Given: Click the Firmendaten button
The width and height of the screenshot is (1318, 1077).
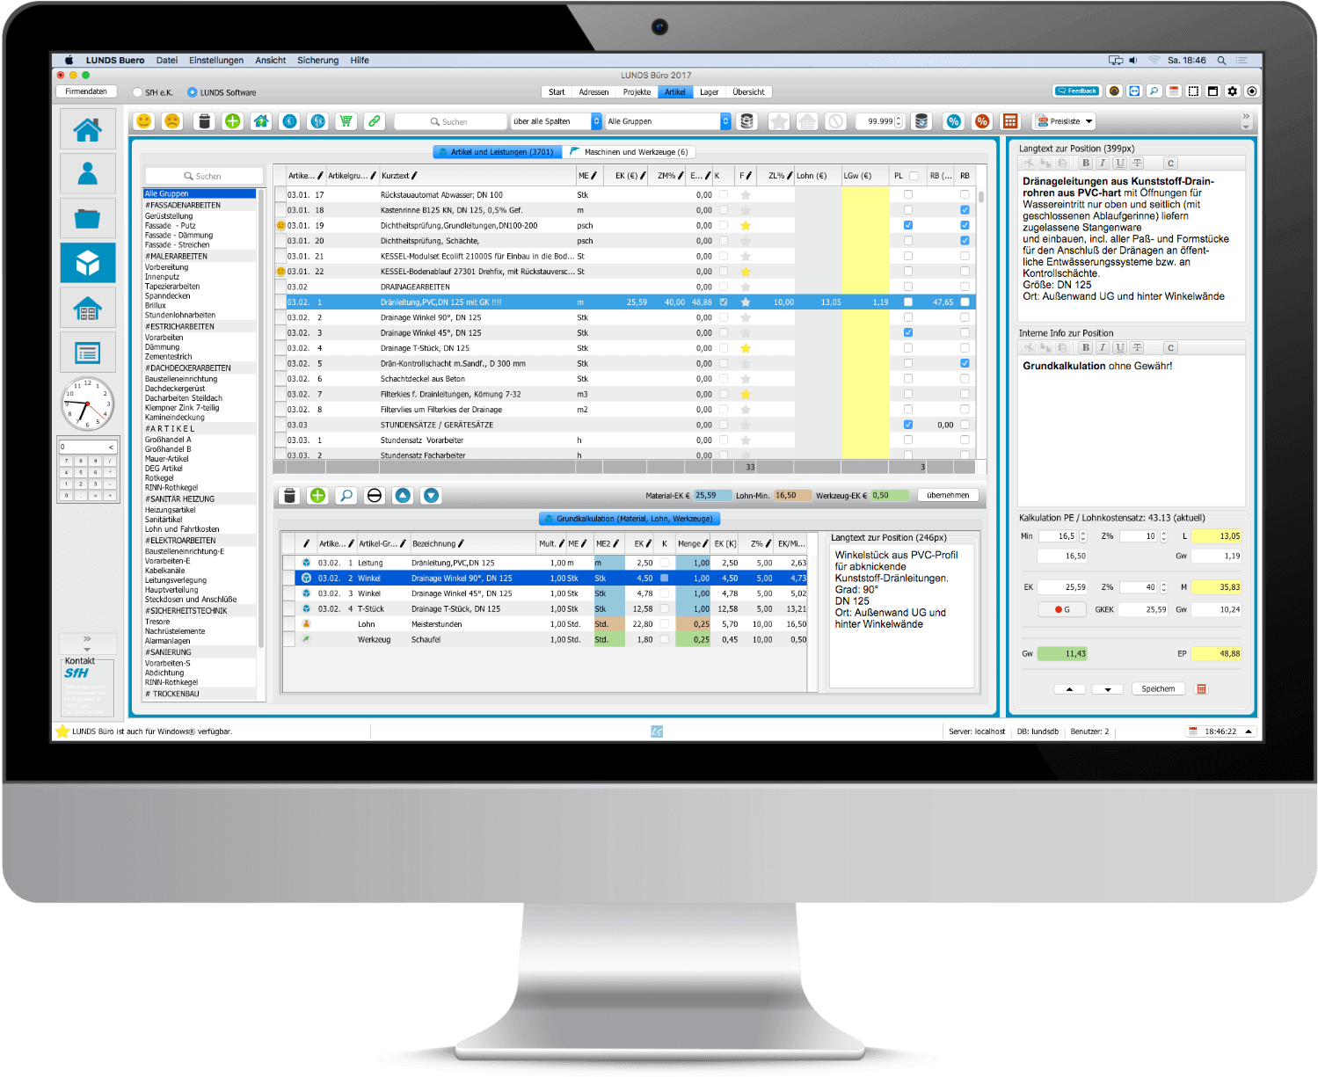Looking at the screenshot, I should (86, 91).
